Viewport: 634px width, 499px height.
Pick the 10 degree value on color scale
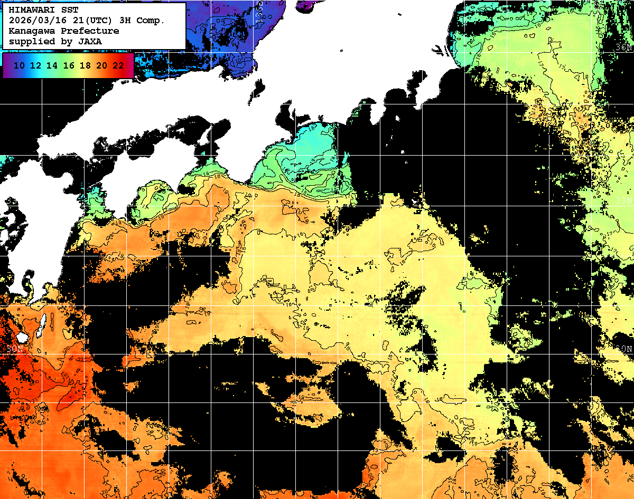[19, 66]
